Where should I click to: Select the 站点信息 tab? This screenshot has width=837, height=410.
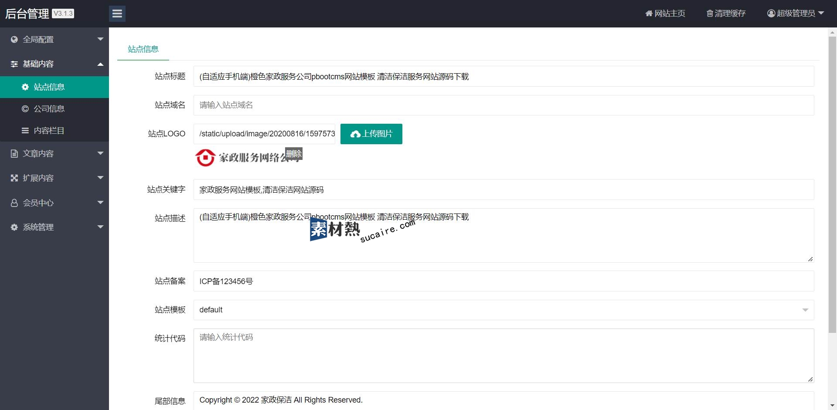pos(143,49)
